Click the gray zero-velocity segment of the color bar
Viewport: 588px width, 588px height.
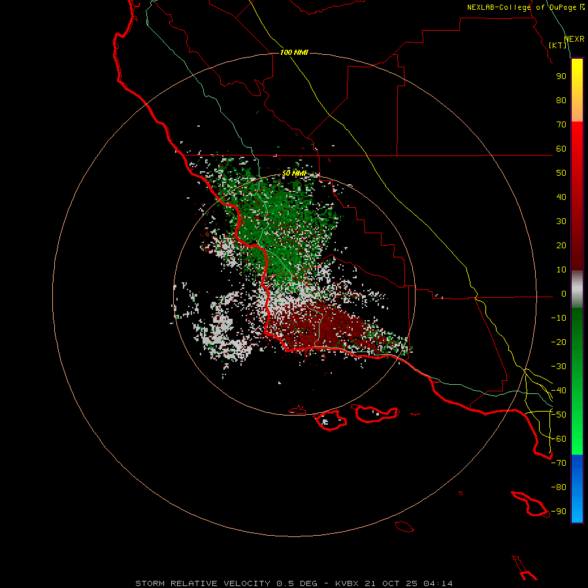577,289
